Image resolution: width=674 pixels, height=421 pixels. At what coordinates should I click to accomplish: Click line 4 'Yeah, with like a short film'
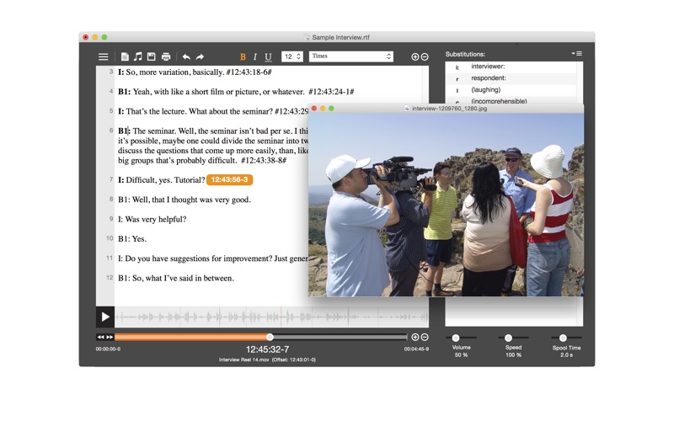pyautogui.click(x=236, y=92)
